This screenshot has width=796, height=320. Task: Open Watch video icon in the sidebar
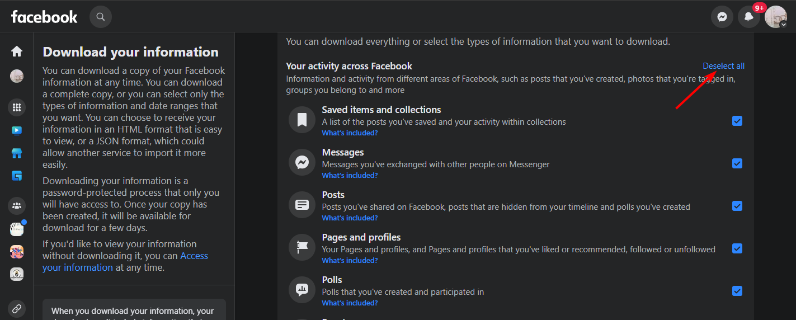(x=17, y=130)
